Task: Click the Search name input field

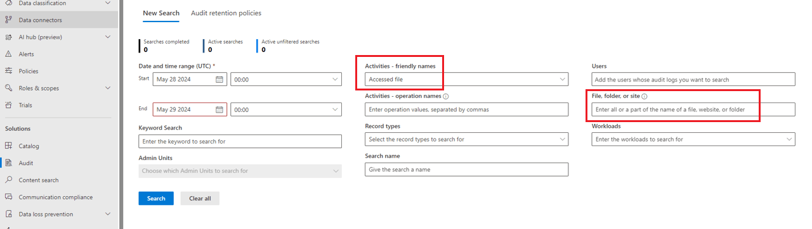Action: 466,170
